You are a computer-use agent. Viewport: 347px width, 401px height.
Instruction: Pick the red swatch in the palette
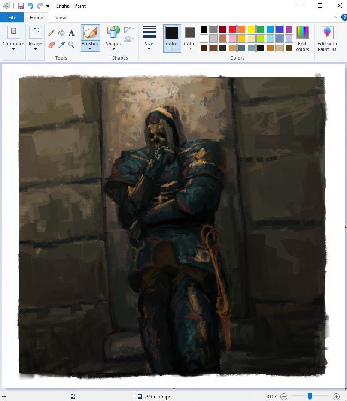(232, 29)
